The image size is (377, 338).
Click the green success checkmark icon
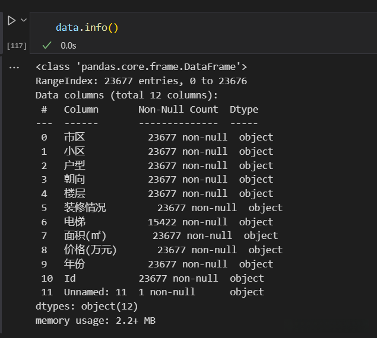point(47,45)
